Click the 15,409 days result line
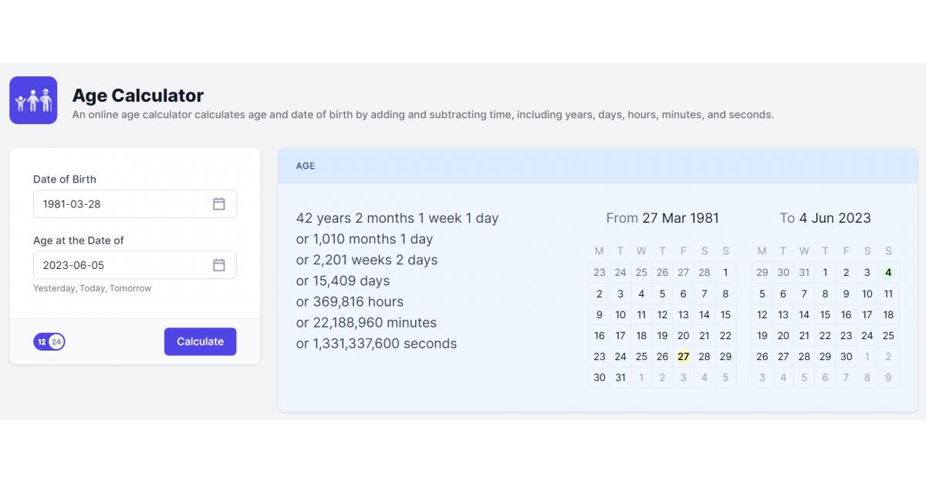The height and width of the screenshot is (484, 926). (x=343, y=281)
